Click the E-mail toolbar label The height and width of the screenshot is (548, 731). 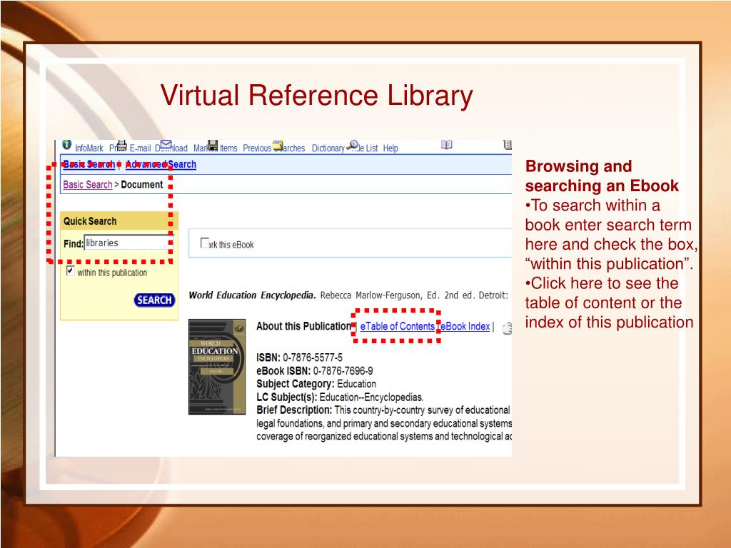[x=141, y=148]
